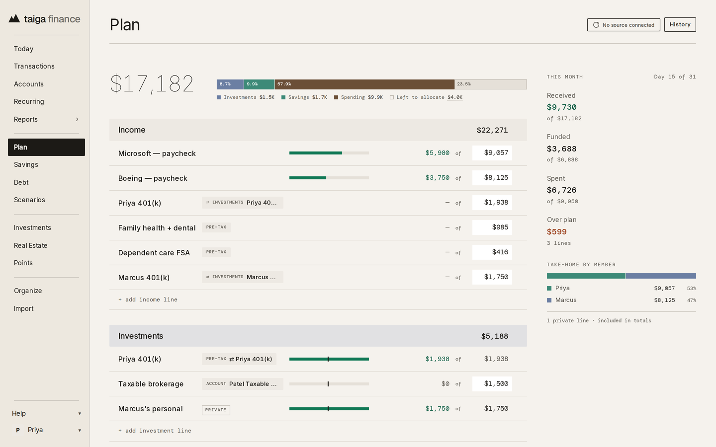Click the Taxable brokerage progress bar
The height and width of the screenshot is (447, 716).
[x=329, y=384]
